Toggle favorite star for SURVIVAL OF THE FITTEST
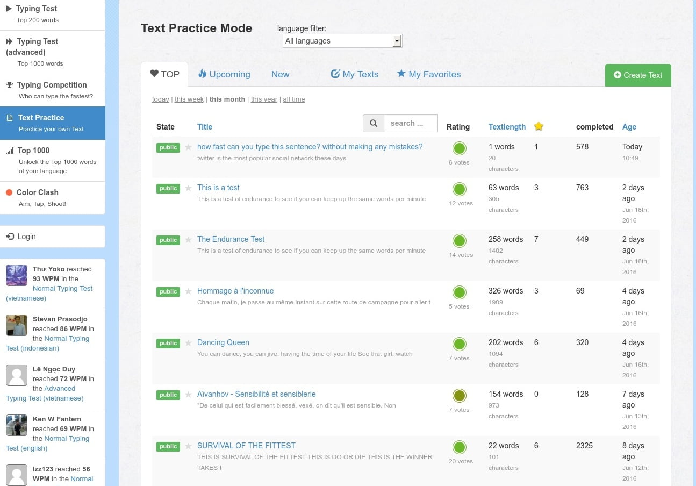This screenshot has height=486, width=696. 188,446
